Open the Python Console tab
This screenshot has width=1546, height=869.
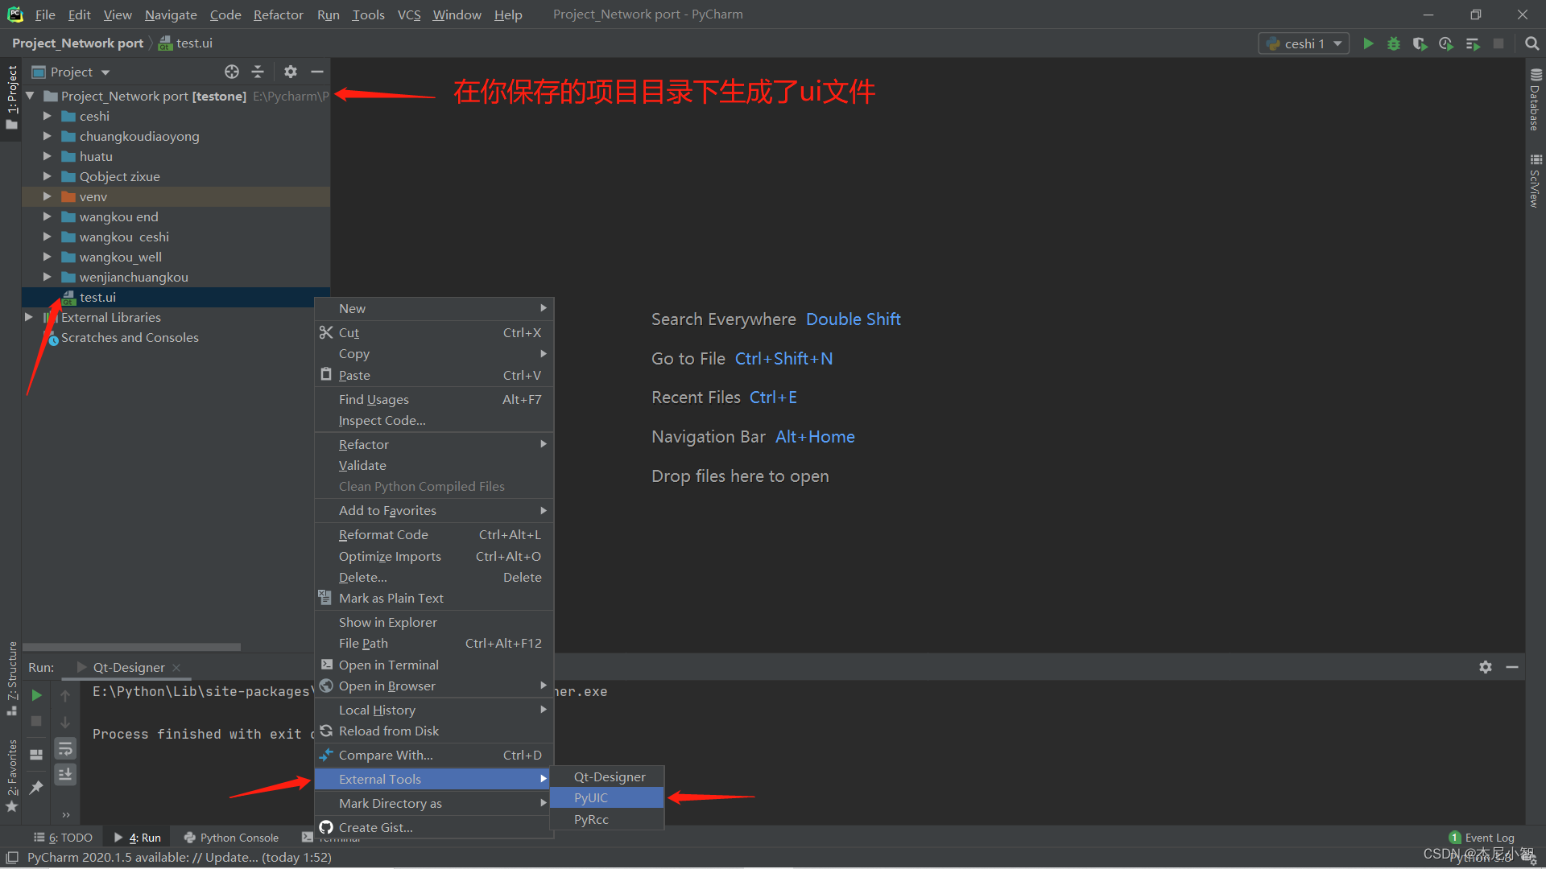click(x=231, y=838)
